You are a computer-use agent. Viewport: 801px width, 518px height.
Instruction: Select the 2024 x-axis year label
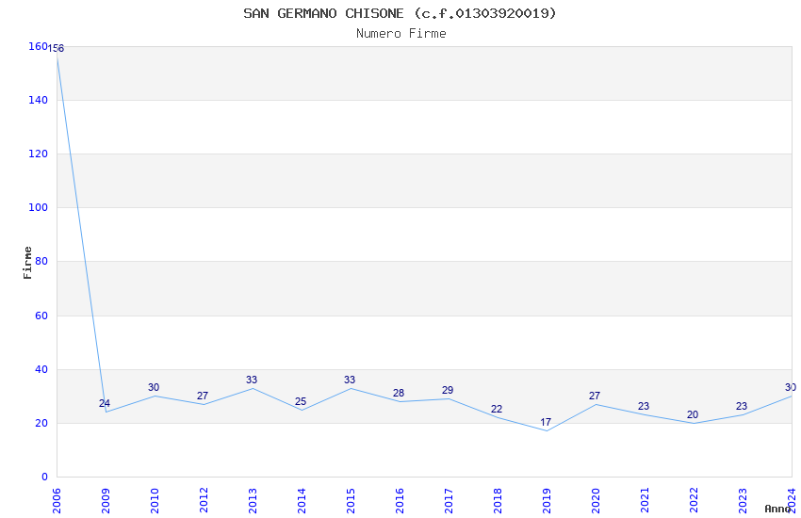[x=792, y=496]
